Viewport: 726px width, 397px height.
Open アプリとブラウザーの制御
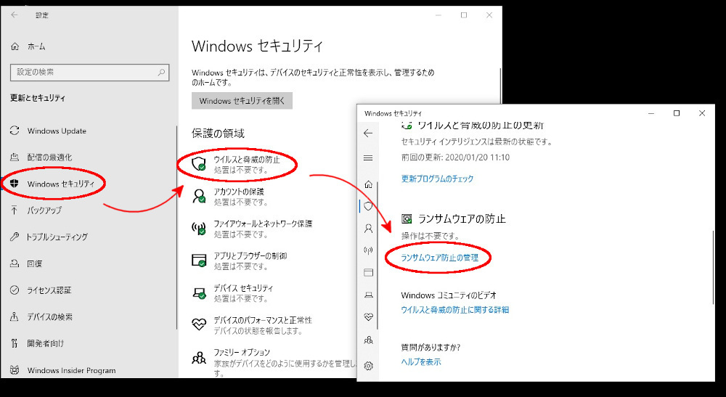(250, 256)
